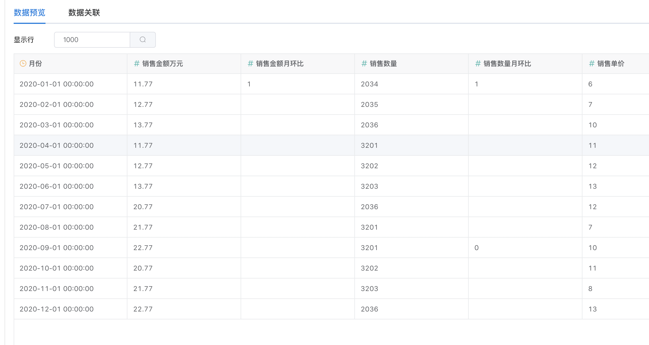649x345 pixels.
Task: Click the # icon of 销售数量 column
Action: [364, 63]
